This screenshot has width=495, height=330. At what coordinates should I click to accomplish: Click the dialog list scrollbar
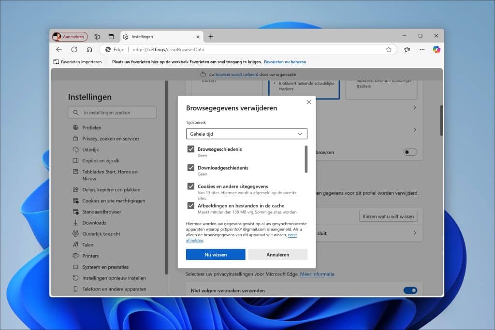306,159
